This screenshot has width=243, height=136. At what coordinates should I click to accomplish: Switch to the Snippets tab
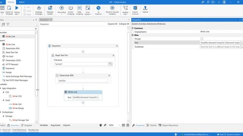(x=27, y=125)
